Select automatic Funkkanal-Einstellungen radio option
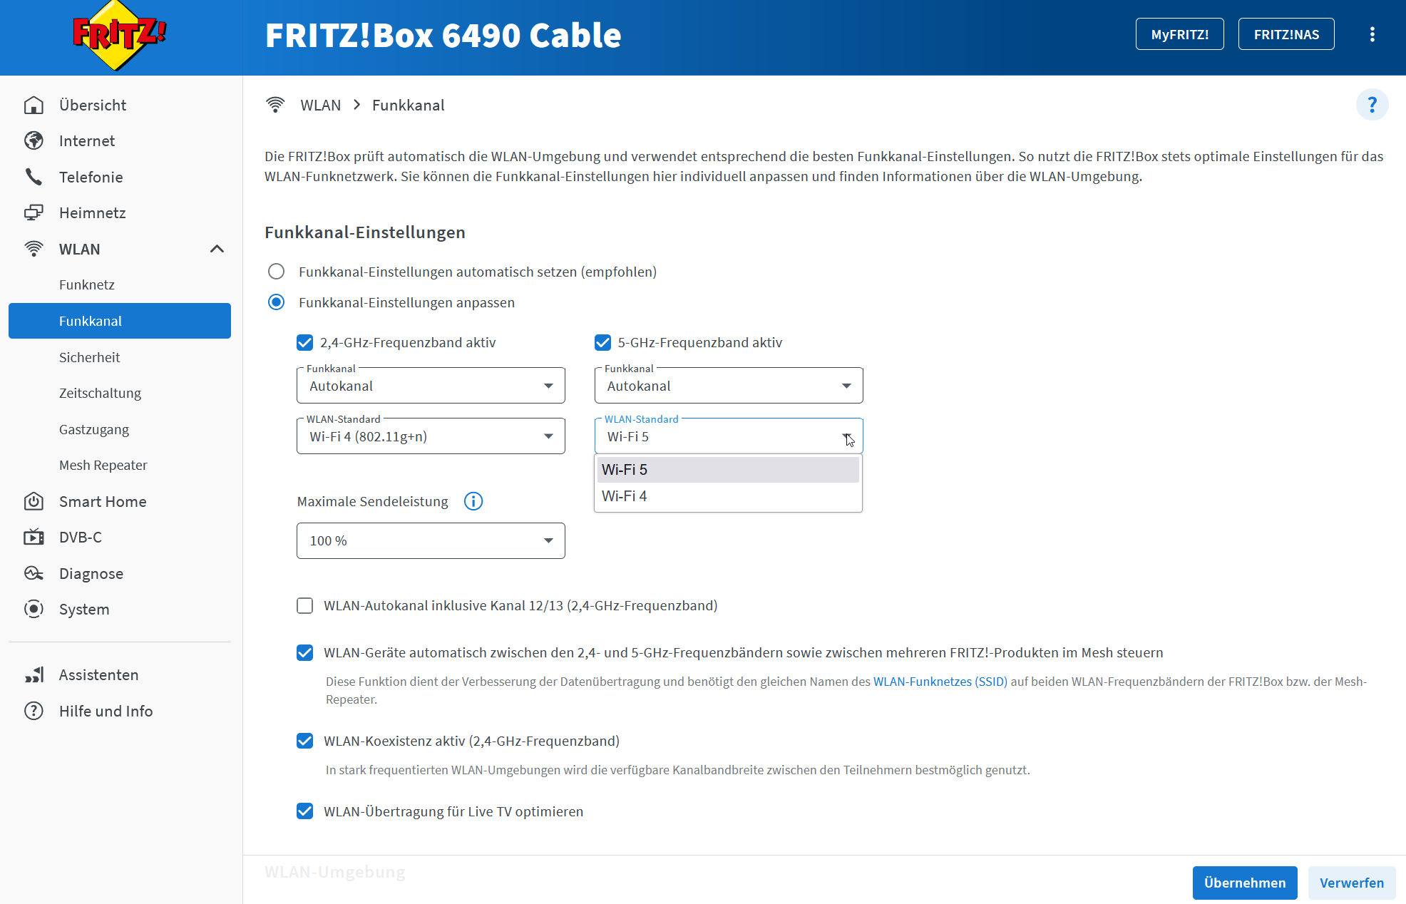 276,272
